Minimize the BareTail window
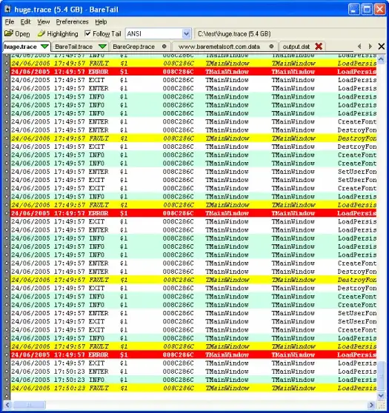 coord(354,10)
